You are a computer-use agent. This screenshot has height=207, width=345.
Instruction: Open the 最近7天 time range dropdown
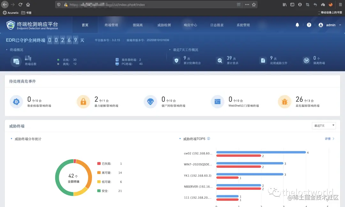[324, 125]
